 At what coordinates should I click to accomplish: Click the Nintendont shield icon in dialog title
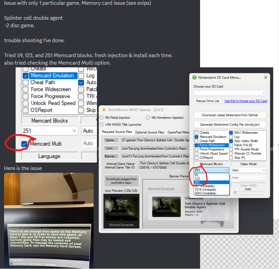click(x=195, y=78)
